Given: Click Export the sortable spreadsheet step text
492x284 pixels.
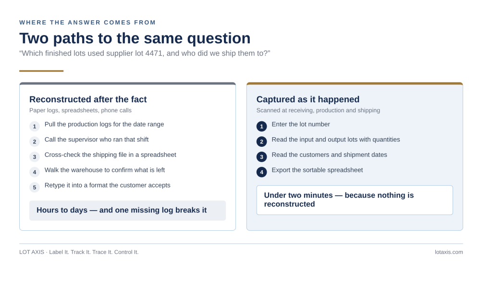Looking at the screenshot, I should click(x=317, y=170).
